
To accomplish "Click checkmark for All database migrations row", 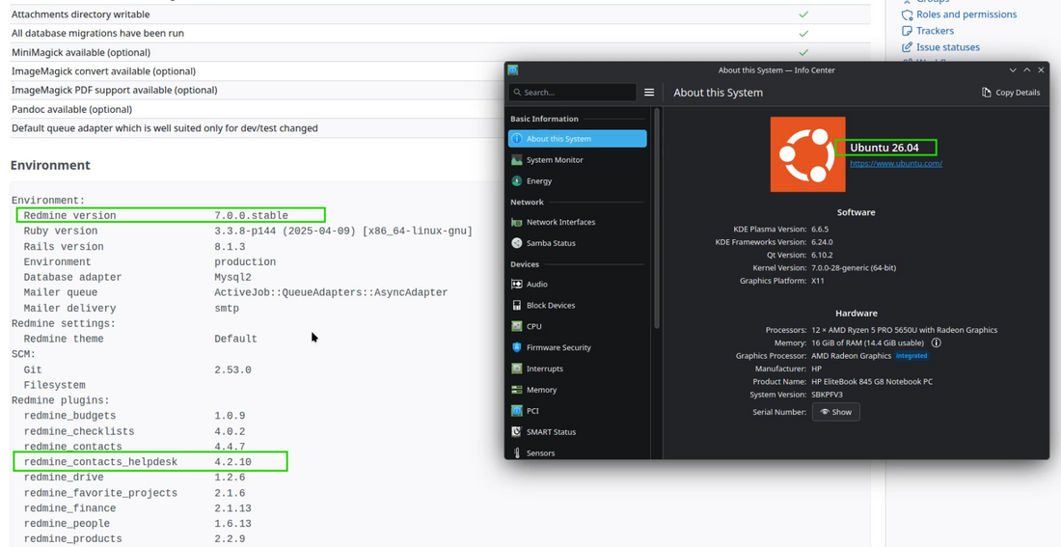I will point(803,33).
